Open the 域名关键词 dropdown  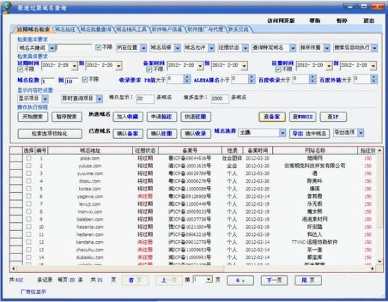[x=52, y=48]
